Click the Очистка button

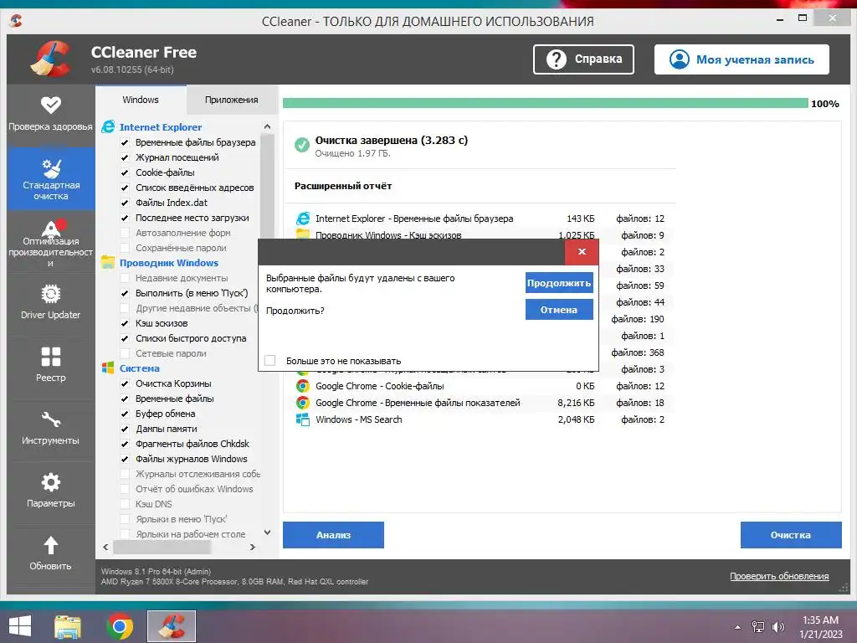pos(790,535)
